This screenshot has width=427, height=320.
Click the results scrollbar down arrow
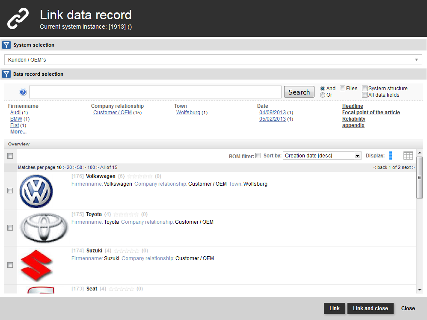coord(420,290)
